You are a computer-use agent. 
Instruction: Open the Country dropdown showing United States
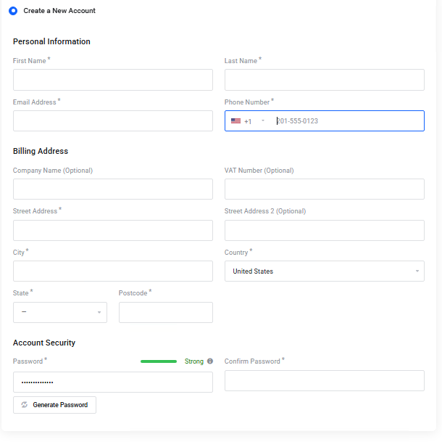click(x=324, y=271)
